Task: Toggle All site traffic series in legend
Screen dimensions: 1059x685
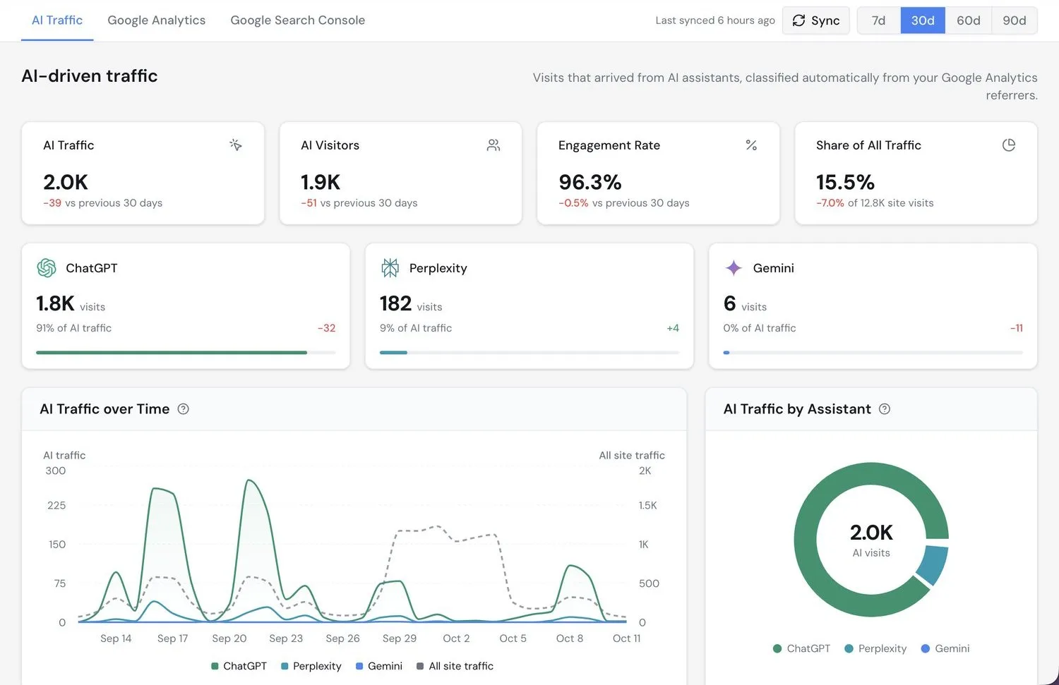Action: tap(455, 666)
